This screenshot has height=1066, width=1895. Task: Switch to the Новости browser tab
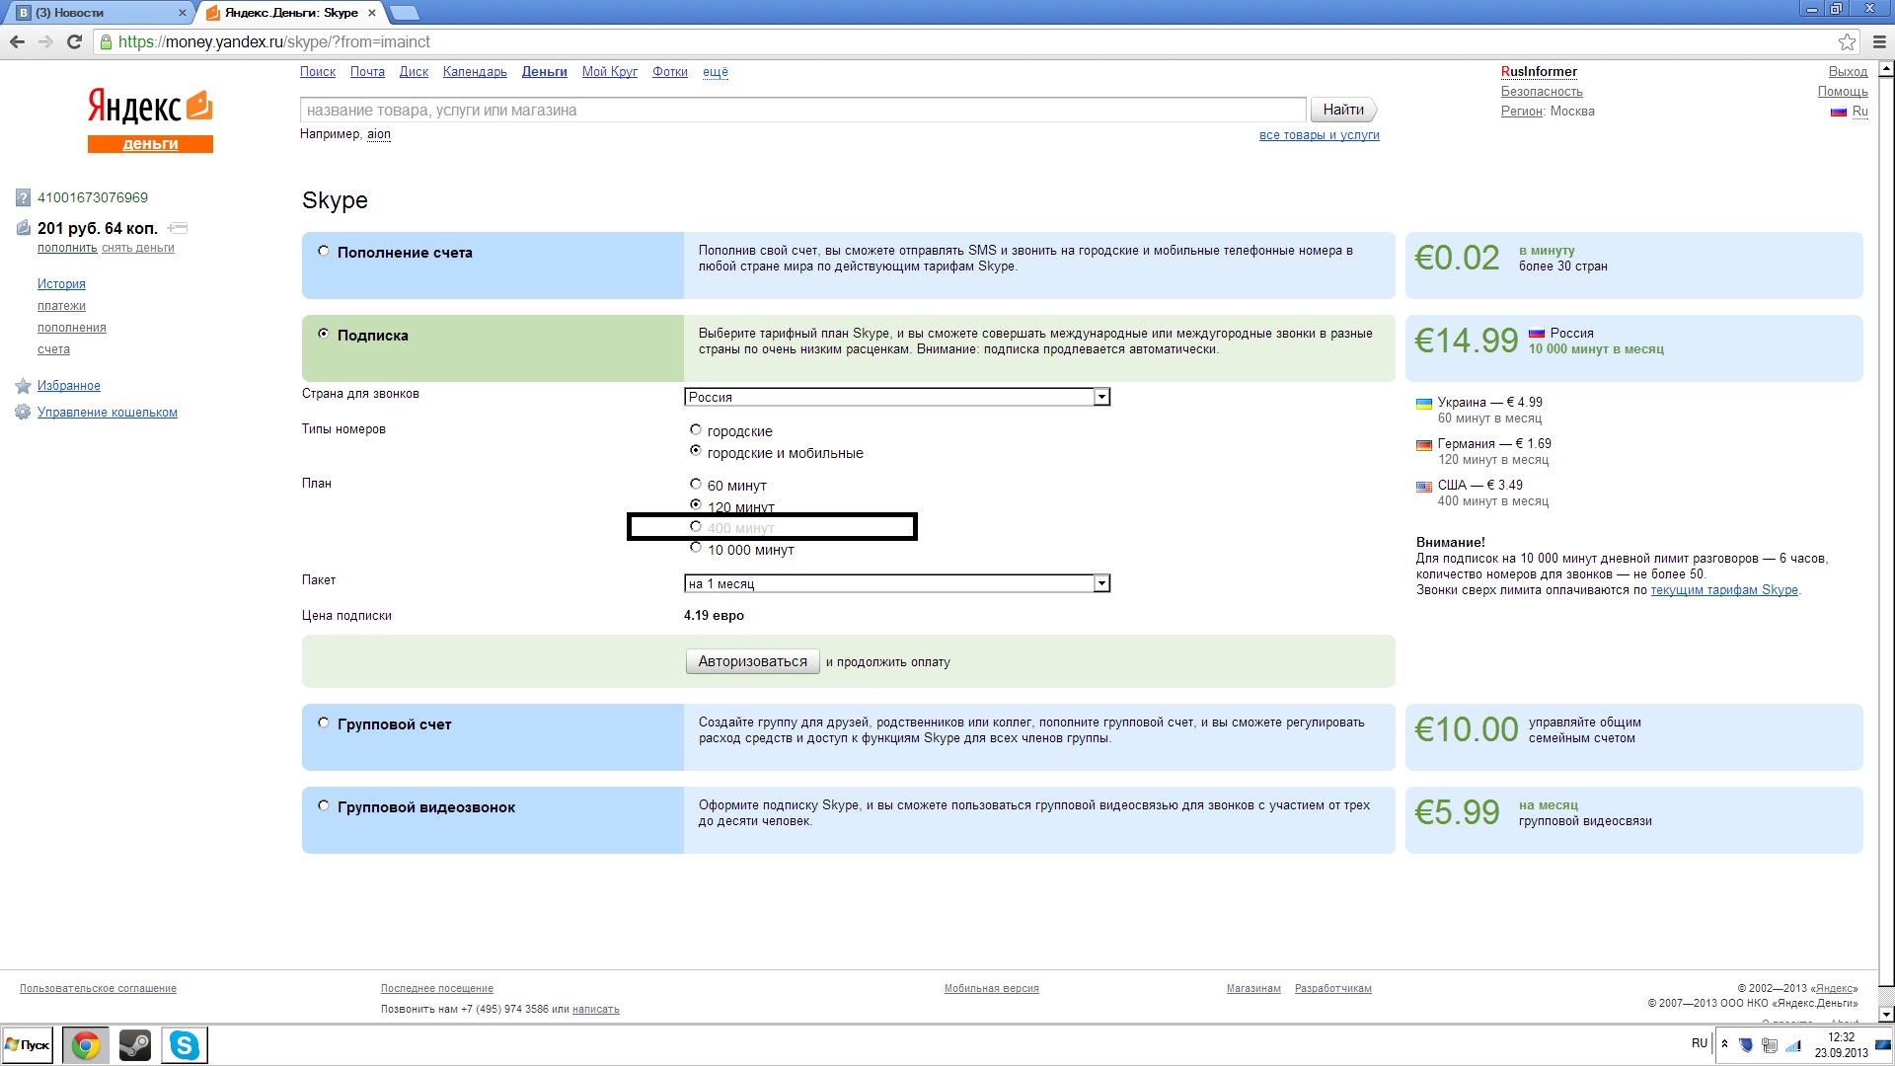coord(99,13)
